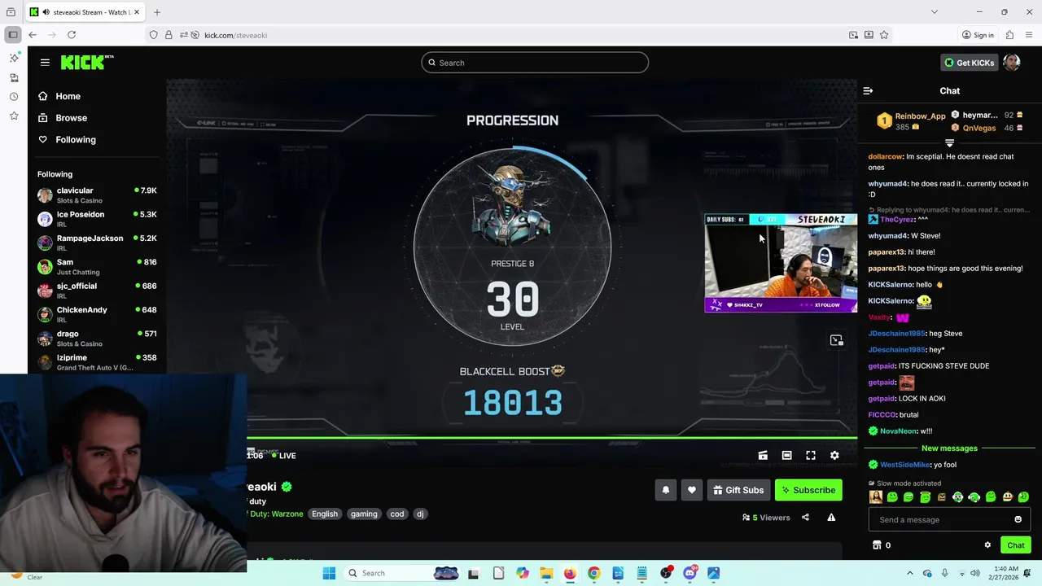The image size is (1042, 586).
Task: Open the emoji picker in message box
Action: point(1018,519)
